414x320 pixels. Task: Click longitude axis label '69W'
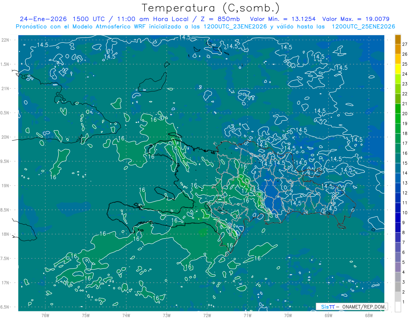[328, 315]
